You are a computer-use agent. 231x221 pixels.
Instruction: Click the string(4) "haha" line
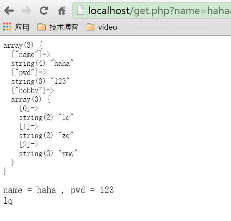tap(42, 63)
